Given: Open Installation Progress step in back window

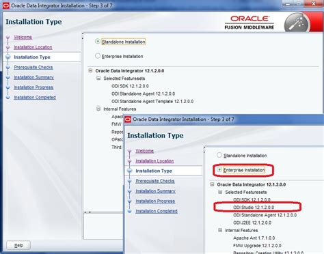Looking at the screenshot, I should pos(33,87).
